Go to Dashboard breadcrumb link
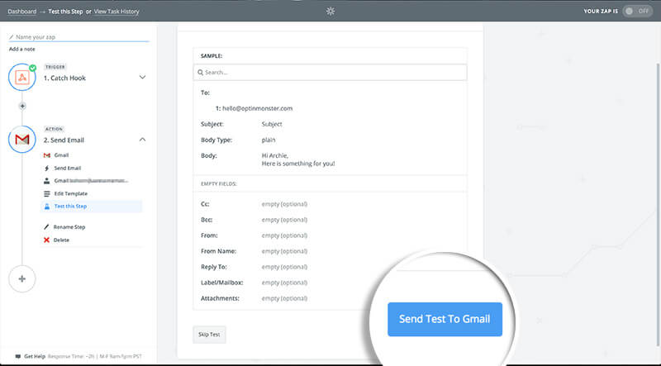 click(x=22, y=12)
